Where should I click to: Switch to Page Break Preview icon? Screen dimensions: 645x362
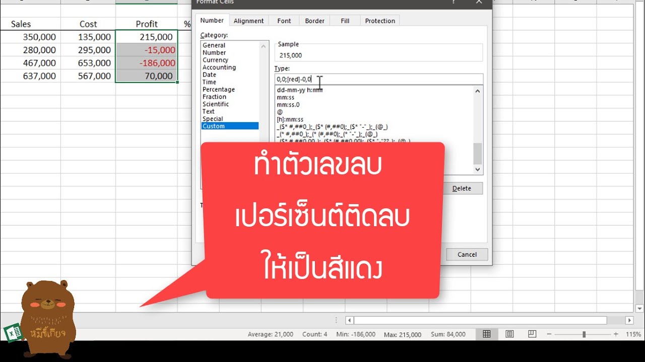click(532, 334)
